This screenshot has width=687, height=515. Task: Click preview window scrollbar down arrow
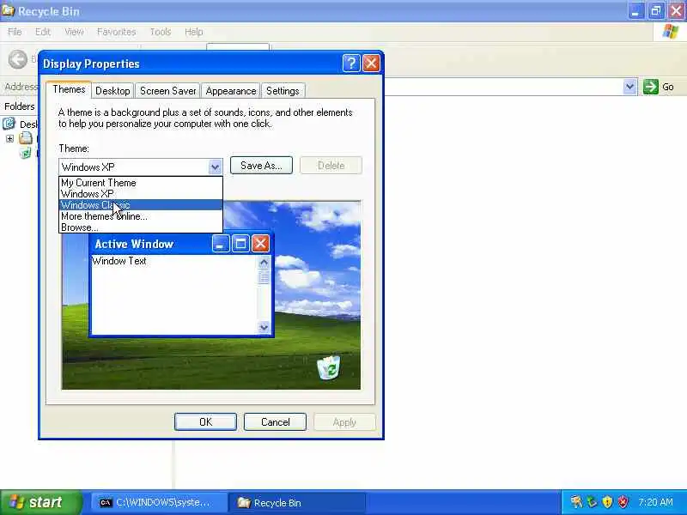click(264, 327)
